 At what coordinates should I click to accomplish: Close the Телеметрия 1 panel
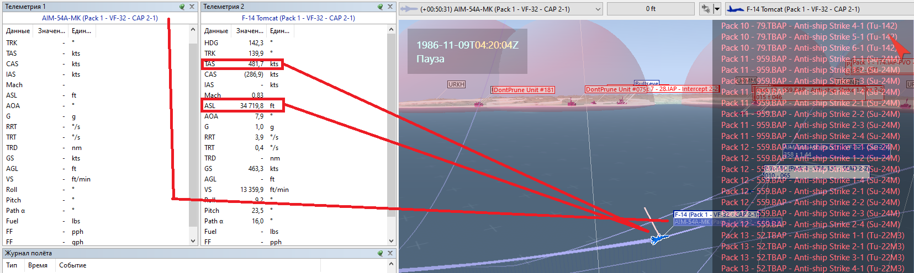pyautogui.click(x=192, y=7)
